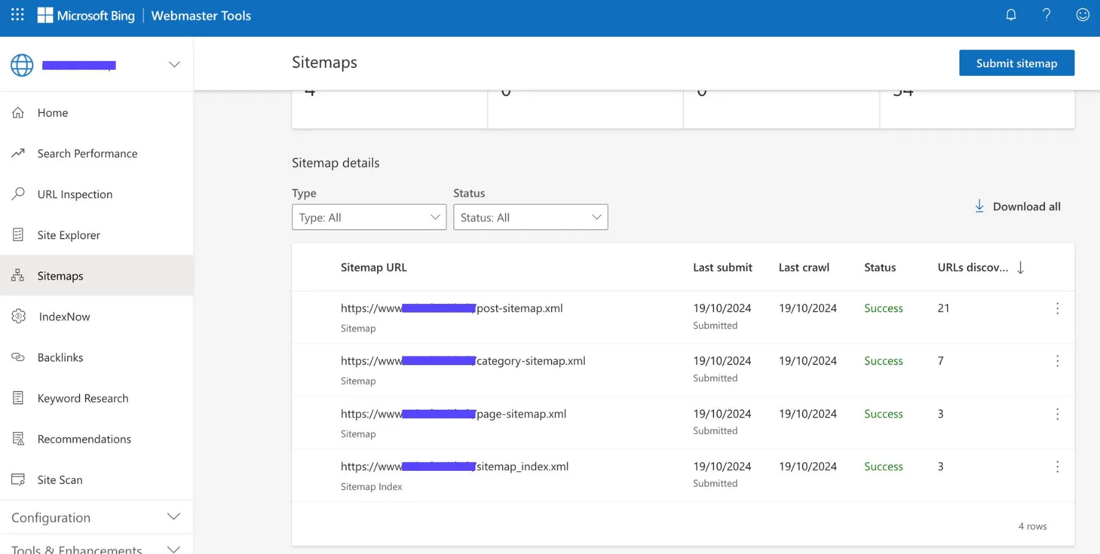The image size is (1100, 554).
Task: Click the Status column header
Action: click(880, 267)
